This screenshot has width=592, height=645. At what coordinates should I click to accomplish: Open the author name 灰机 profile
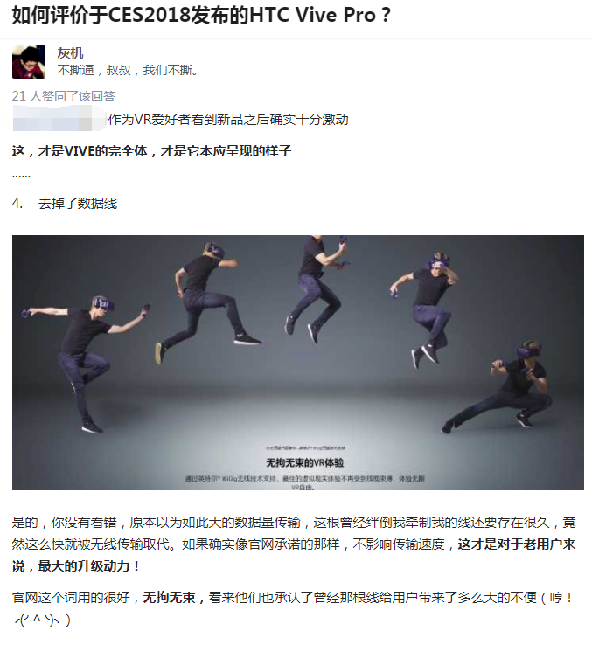[70, 53]
